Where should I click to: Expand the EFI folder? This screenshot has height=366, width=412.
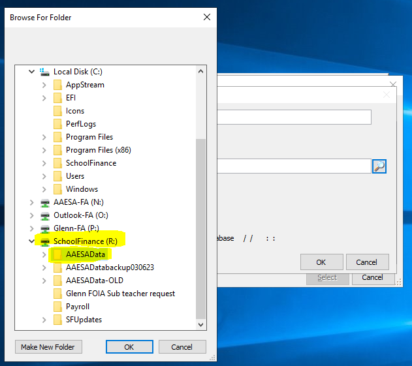tap(44, 98)
